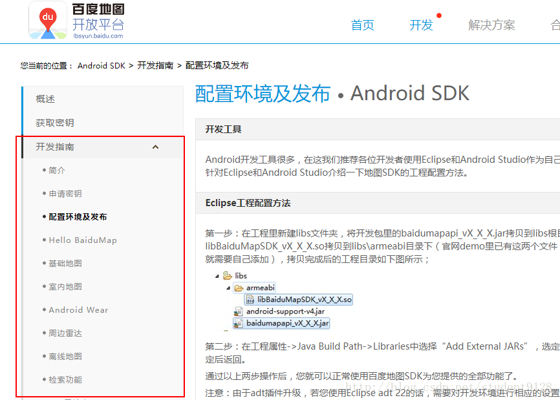Open 离线地图 in the guide list
The height and width of the screenshot is (400, 560).
tap(65, 357)
